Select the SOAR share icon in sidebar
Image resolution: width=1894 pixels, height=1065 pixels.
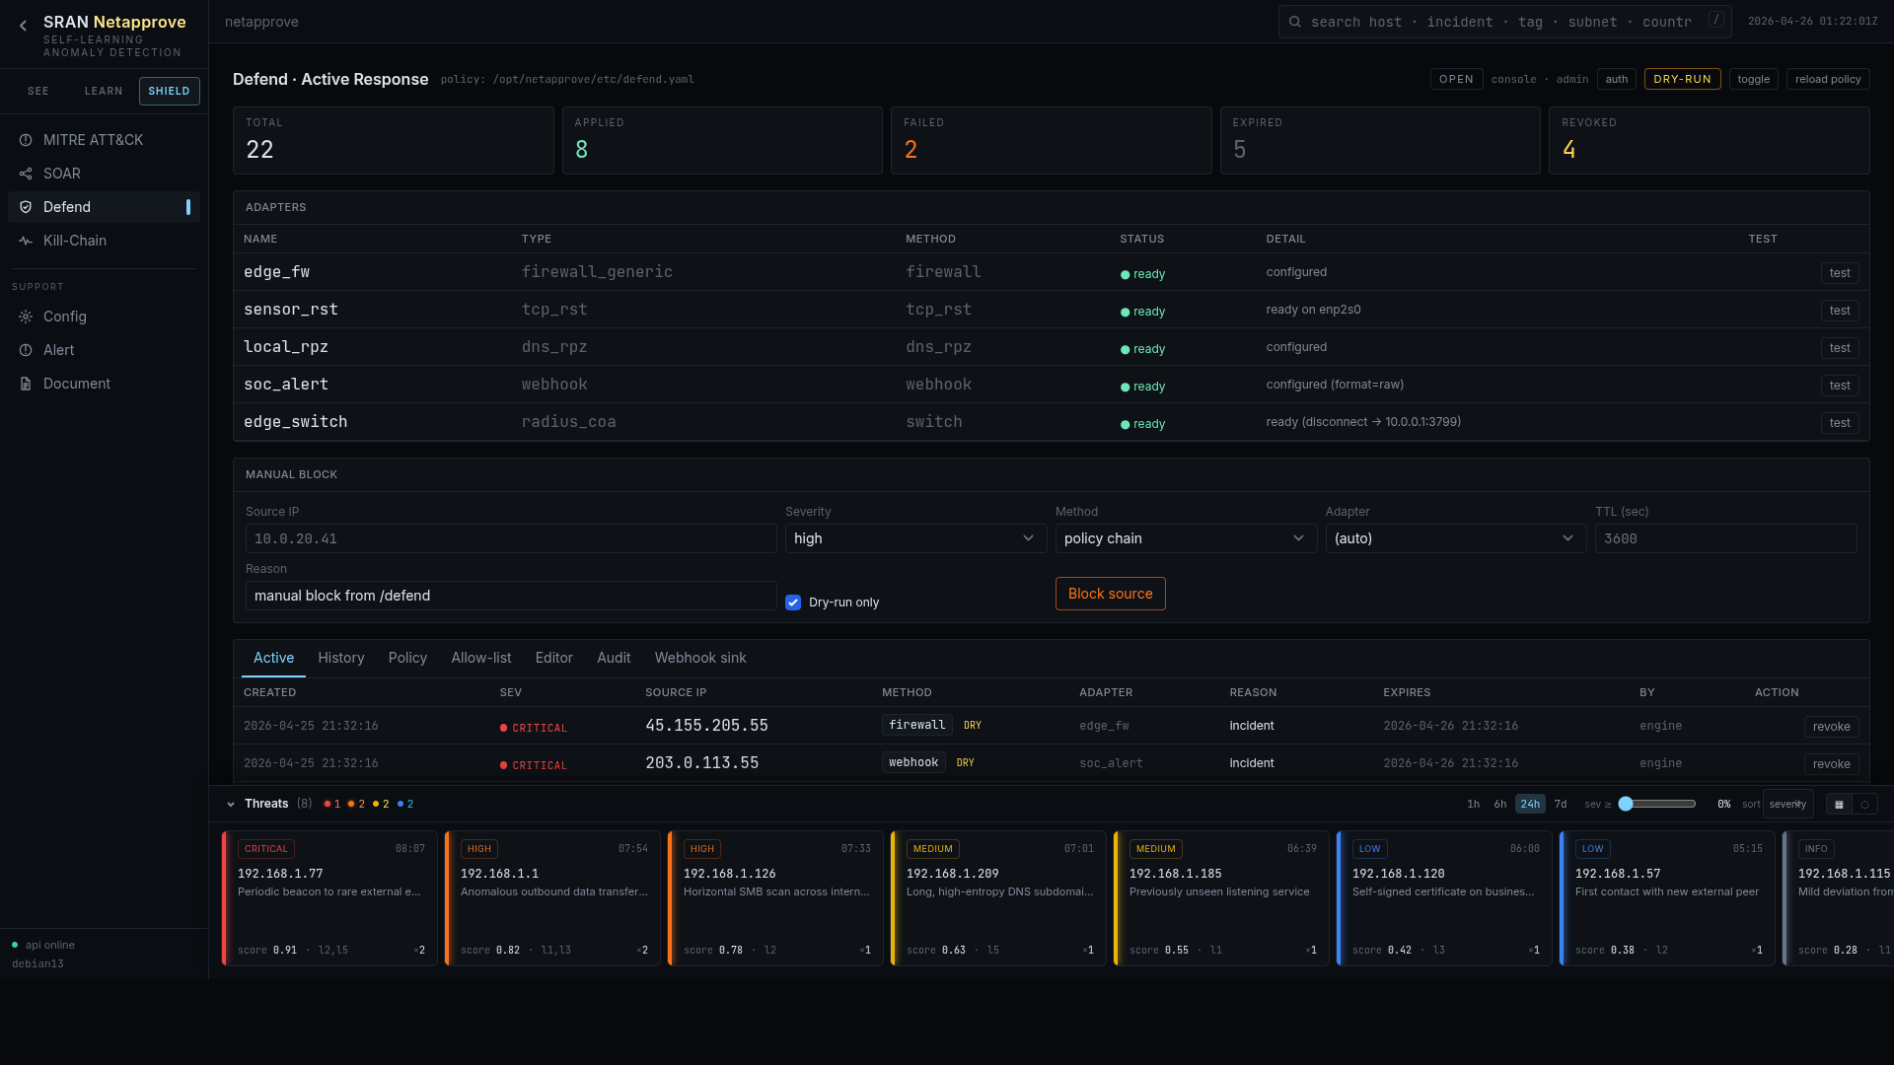click(26, 174)
